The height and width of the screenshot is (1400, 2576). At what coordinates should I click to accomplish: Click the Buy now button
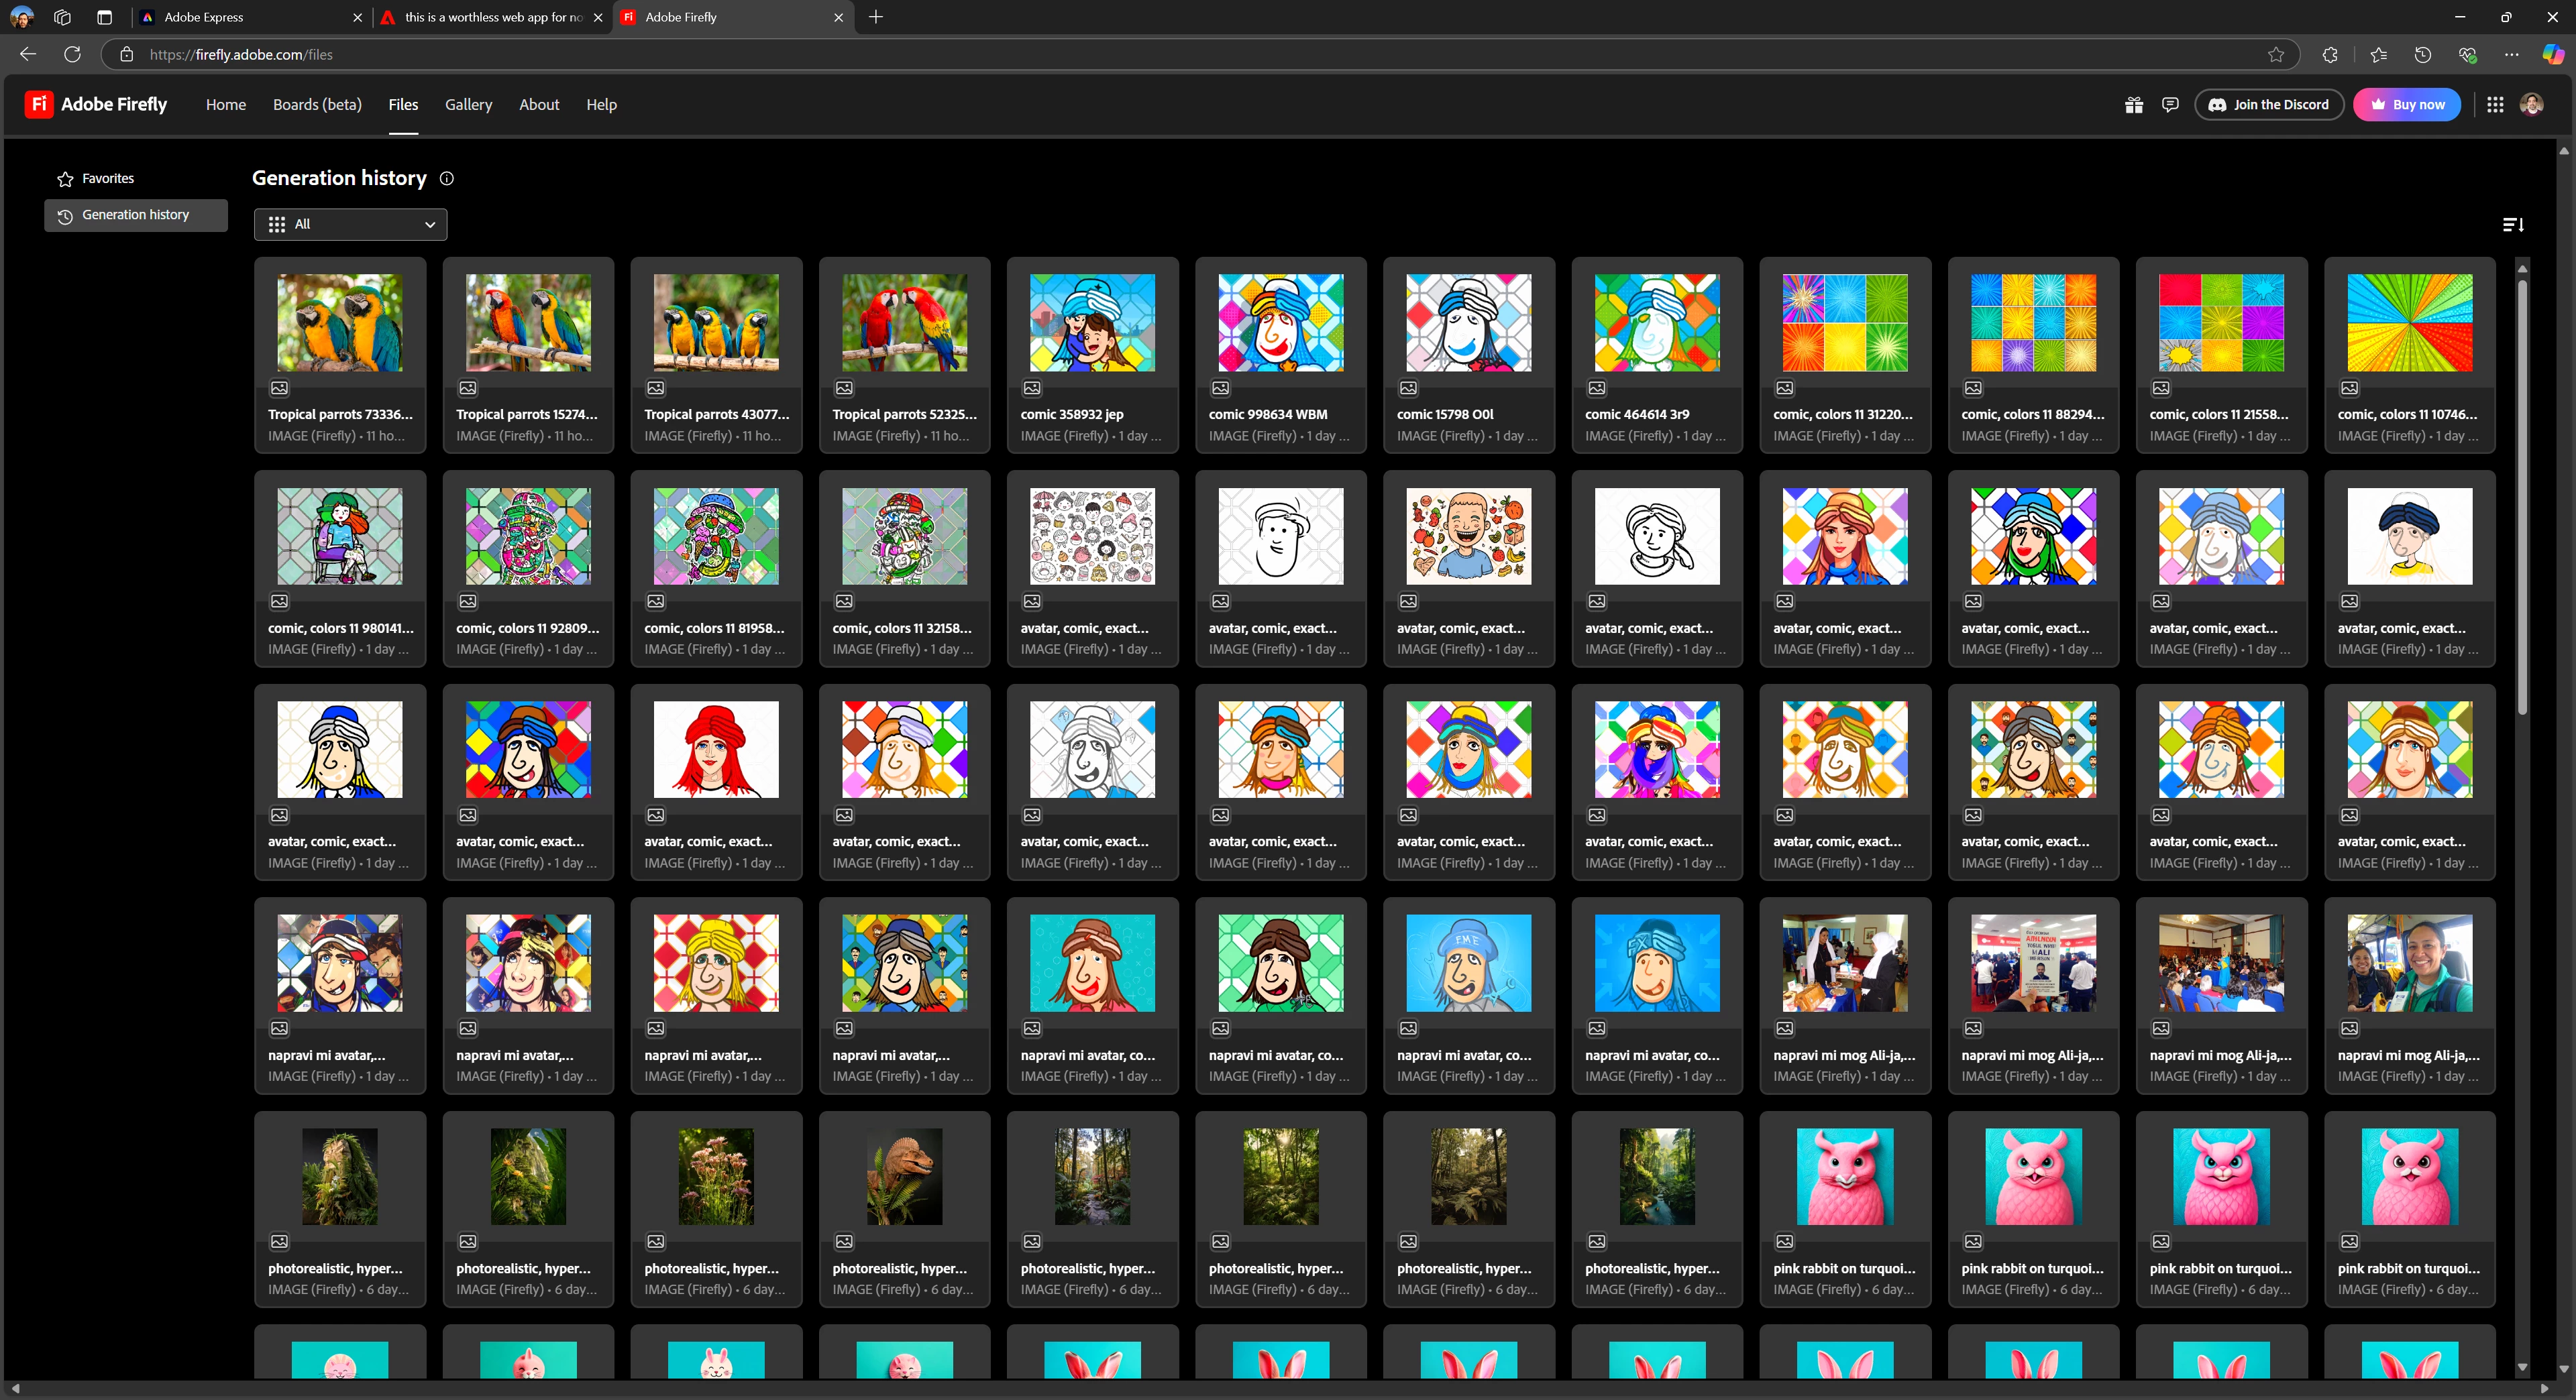tap(2406, 105)
